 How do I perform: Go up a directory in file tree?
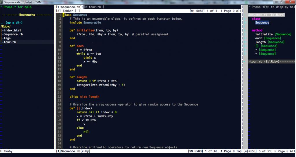coord(12,23)
